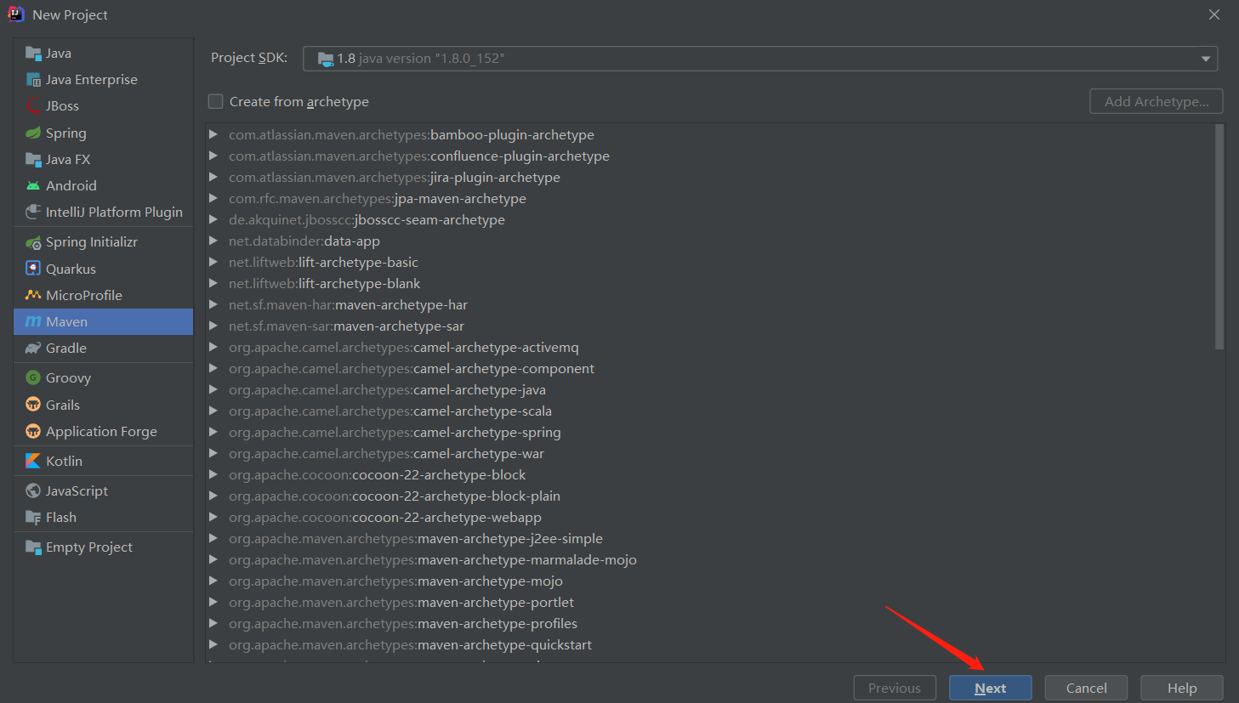
Task: Select maven-archetype-mojo row
Action: pos(710,581)
